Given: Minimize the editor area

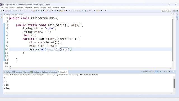Looking at the screenshot, I should (171, 14).
